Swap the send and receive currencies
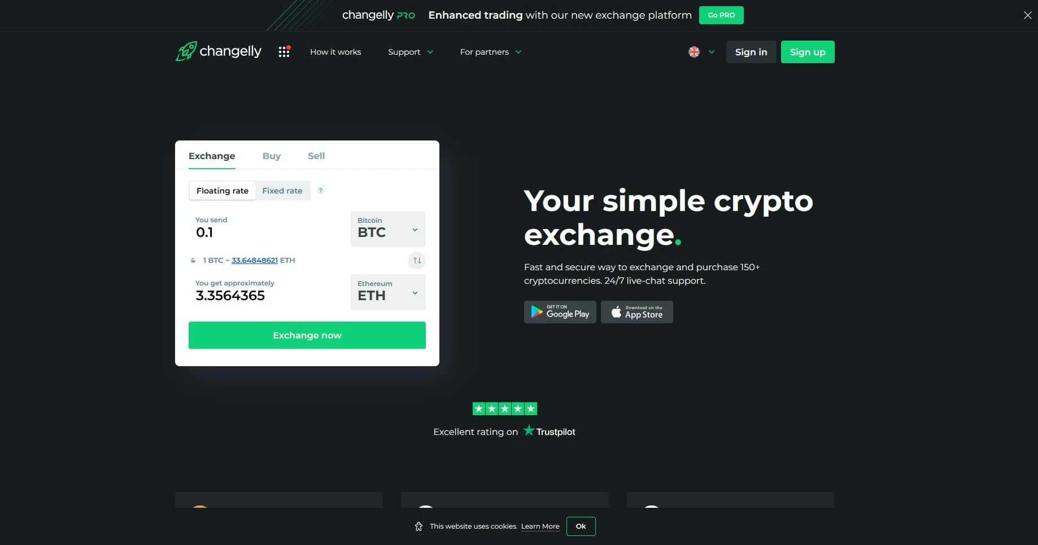This screenshot has height=545, width=1038. pos(417,260)
